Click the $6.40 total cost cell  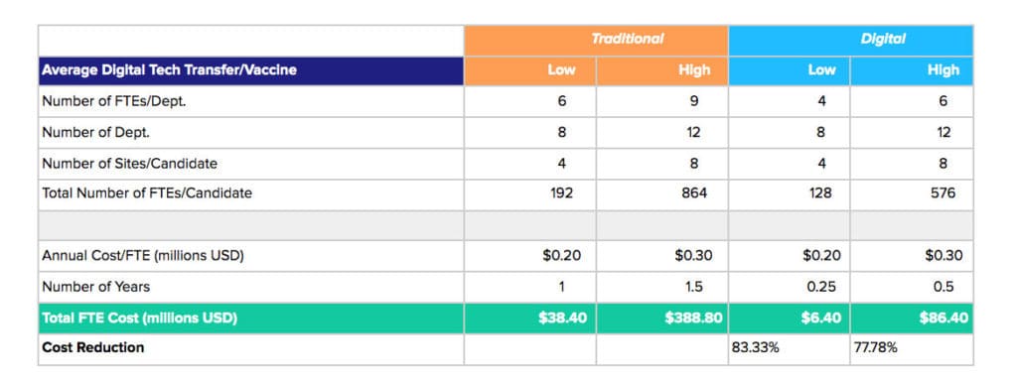point(790,318)
